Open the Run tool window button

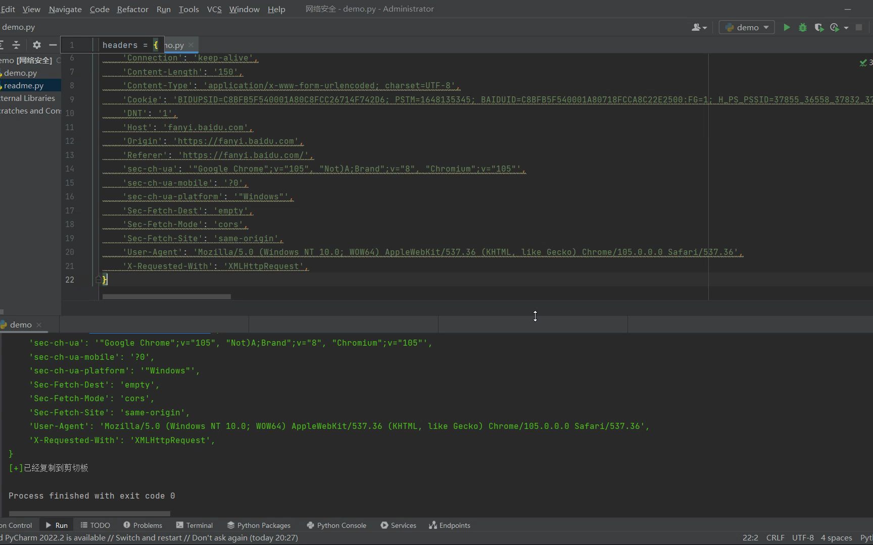[57, 525]
